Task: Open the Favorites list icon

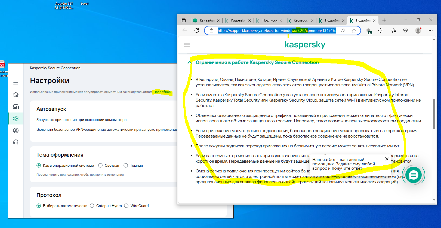Action: click(394, 31)
